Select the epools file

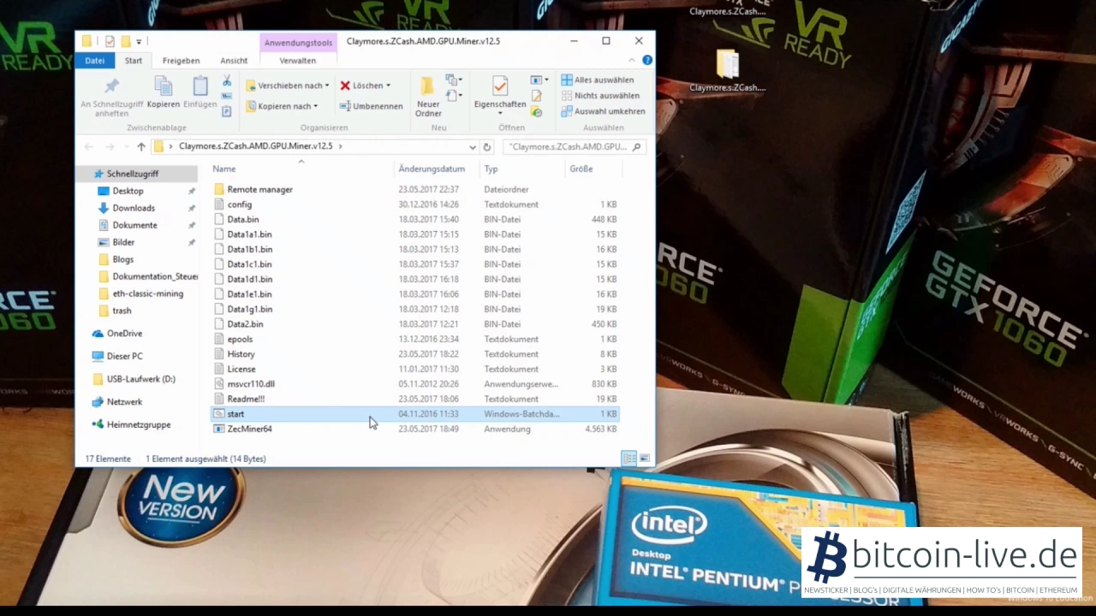414,339
